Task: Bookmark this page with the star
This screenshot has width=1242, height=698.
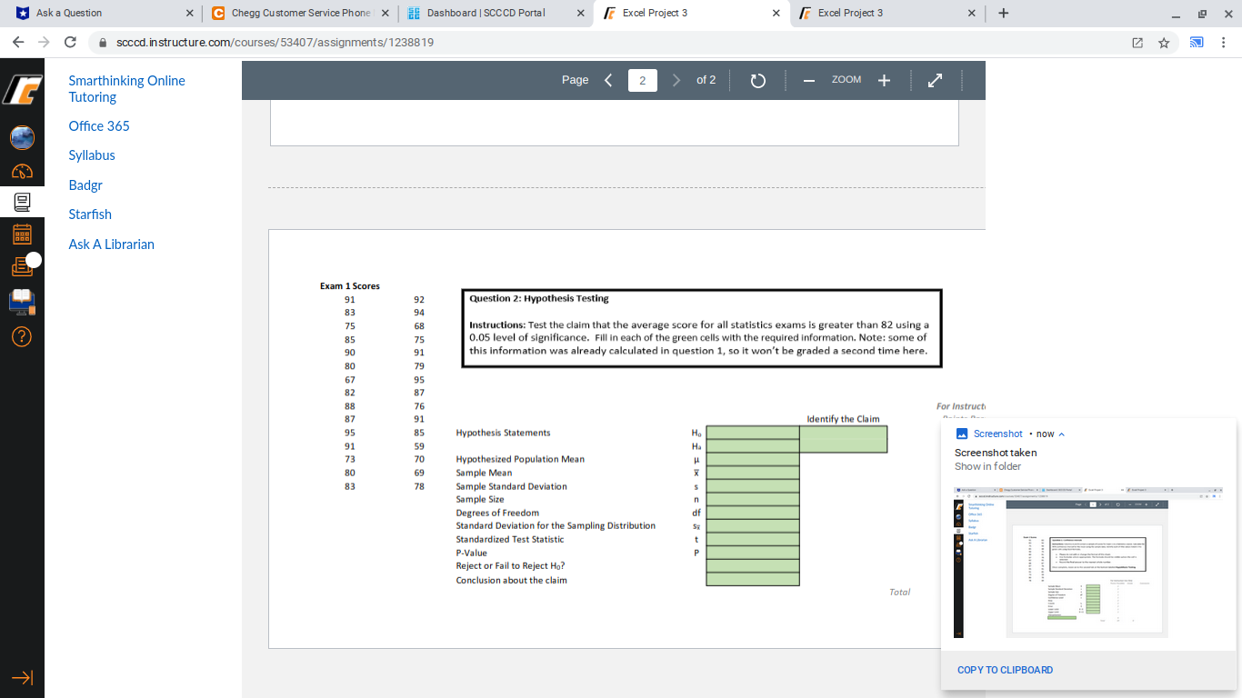Action: (x=1164, y=43)
